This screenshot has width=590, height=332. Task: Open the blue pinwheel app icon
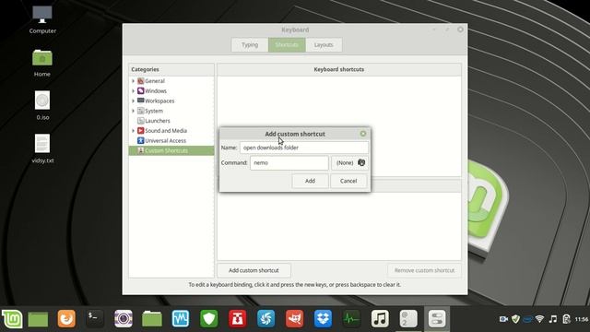[x=266, y=319]
